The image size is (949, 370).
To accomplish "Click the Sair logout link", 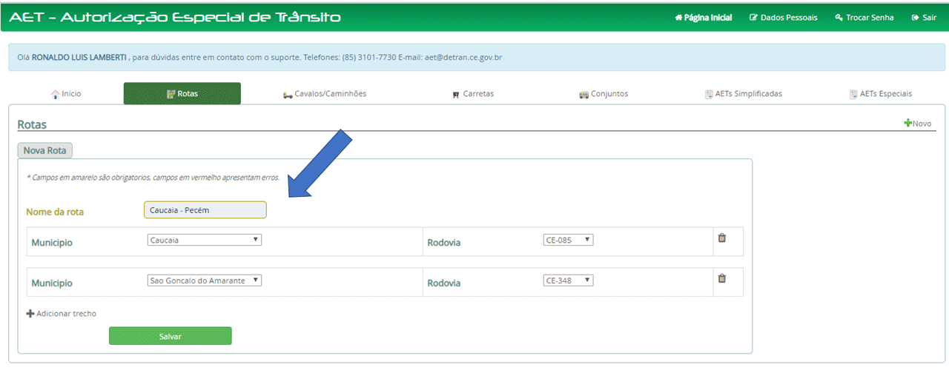I will point(924,18).
